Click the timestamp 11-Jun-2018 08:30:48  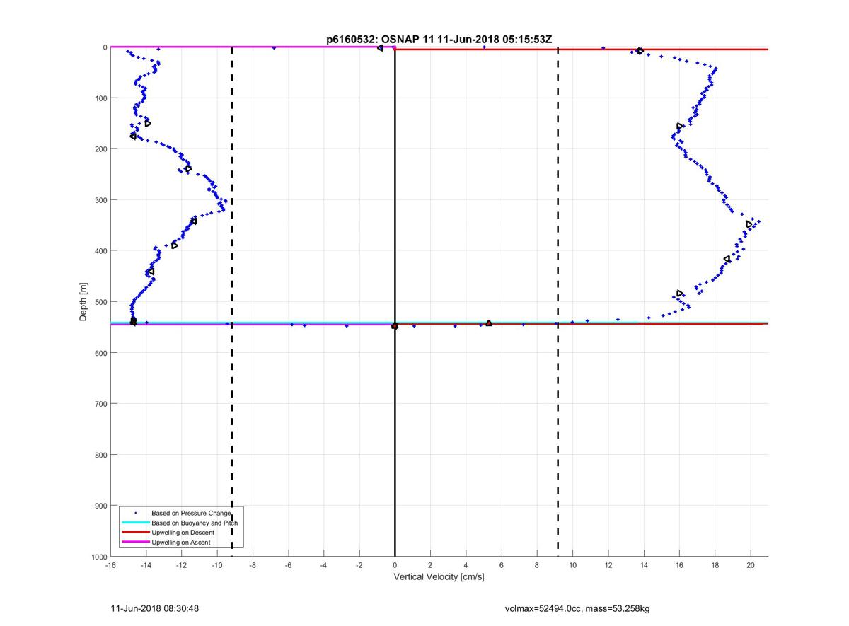(x=154, y=608)
